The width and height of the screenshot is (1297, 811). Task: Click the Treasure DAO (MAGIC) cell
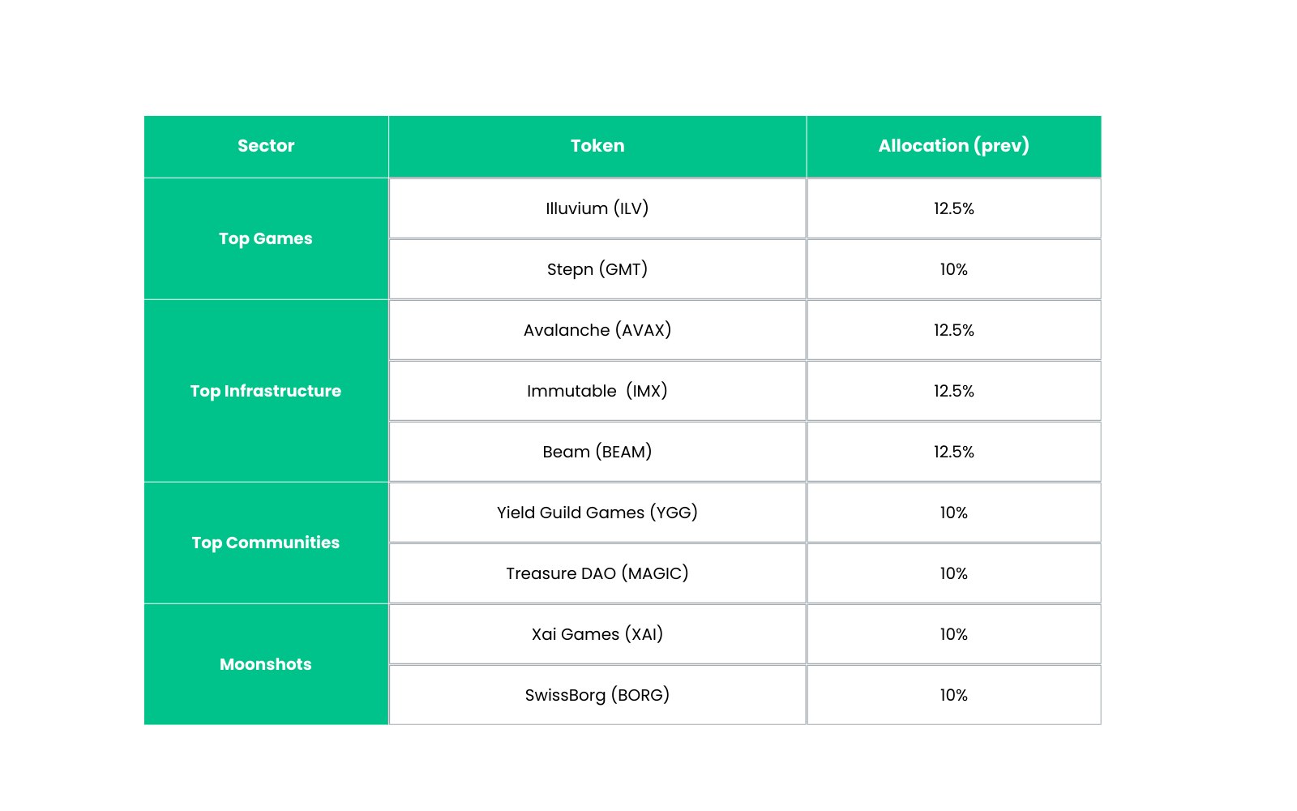(x=597, y=573)
